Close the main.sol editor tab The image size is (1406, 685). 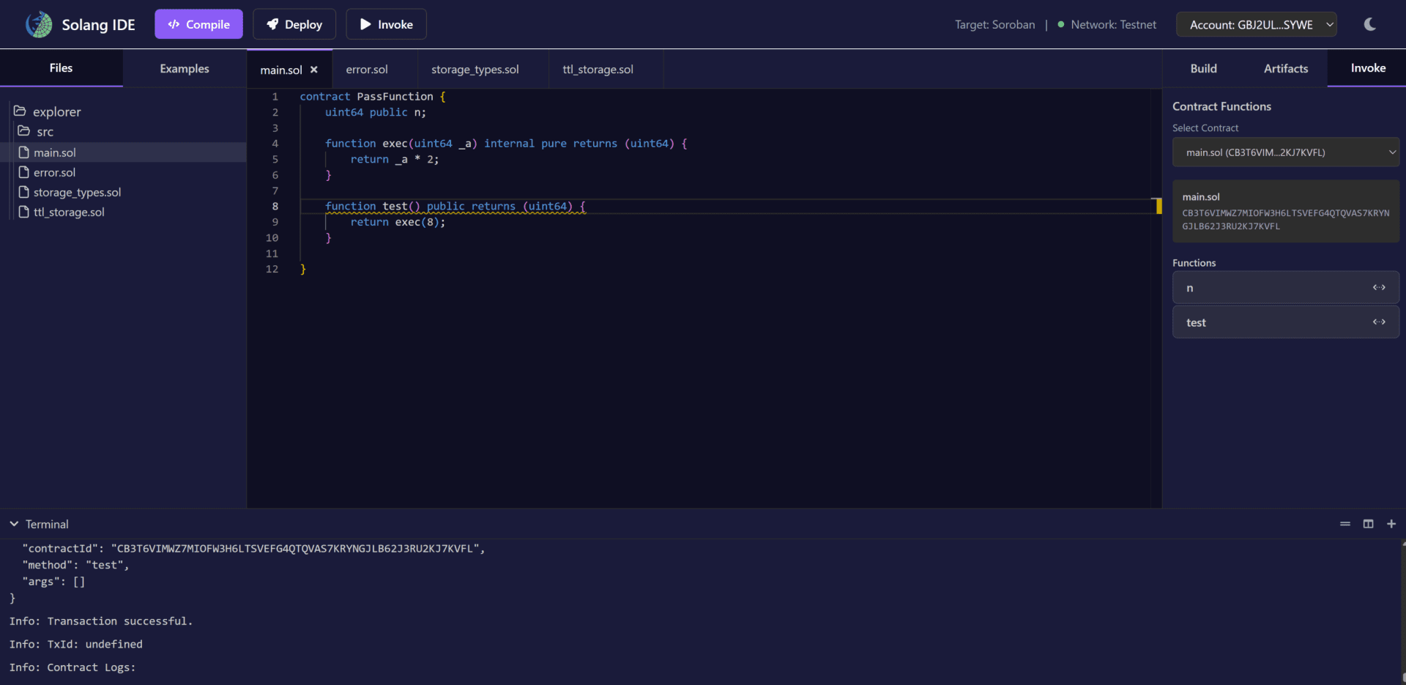pos(314,70)
